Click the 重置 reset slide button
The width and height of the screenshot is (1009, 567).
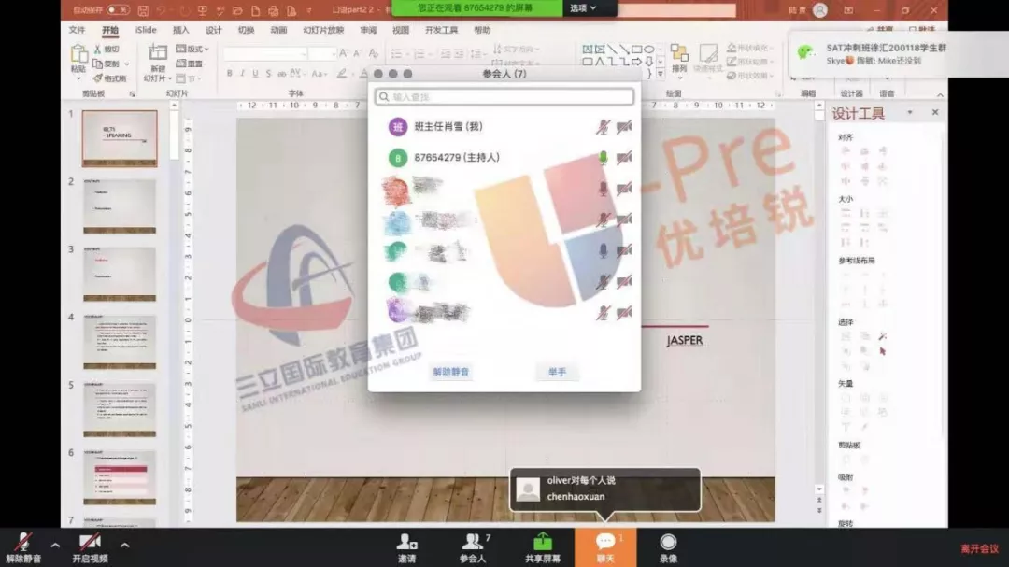click(189, 64)
